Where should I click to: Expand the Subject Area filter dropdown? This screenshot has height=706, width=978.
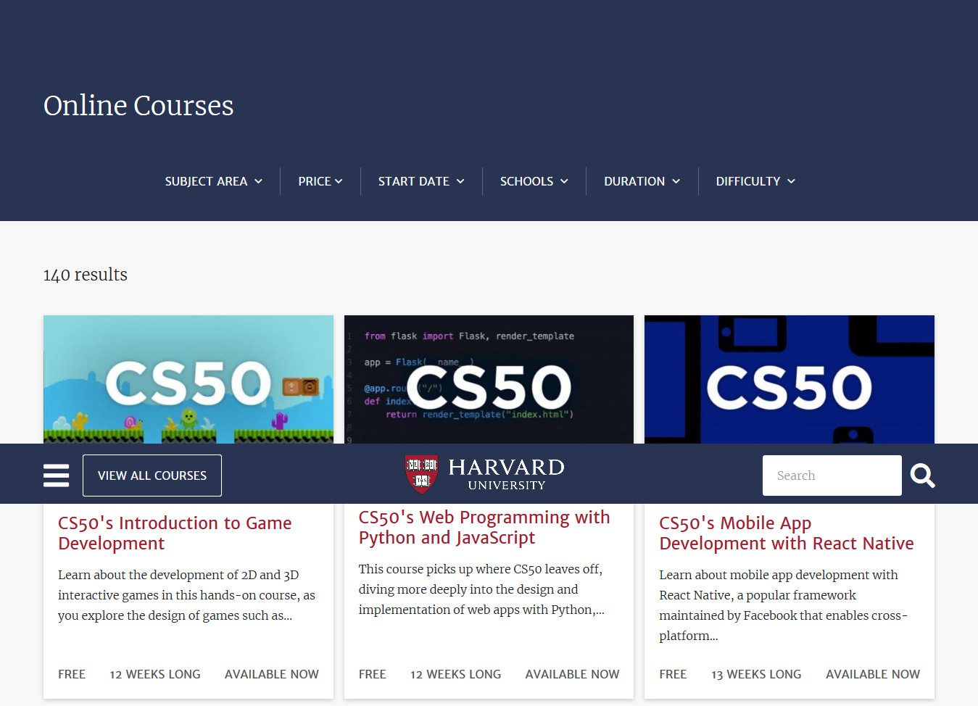click(x=213, y=181)
